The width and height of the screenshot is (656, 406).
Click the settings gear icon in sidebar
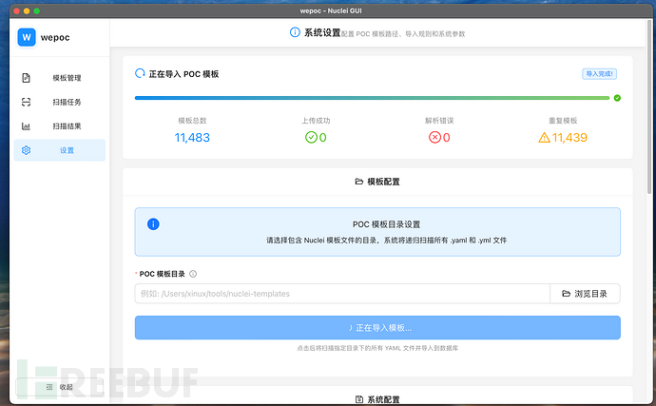[26, 150]
